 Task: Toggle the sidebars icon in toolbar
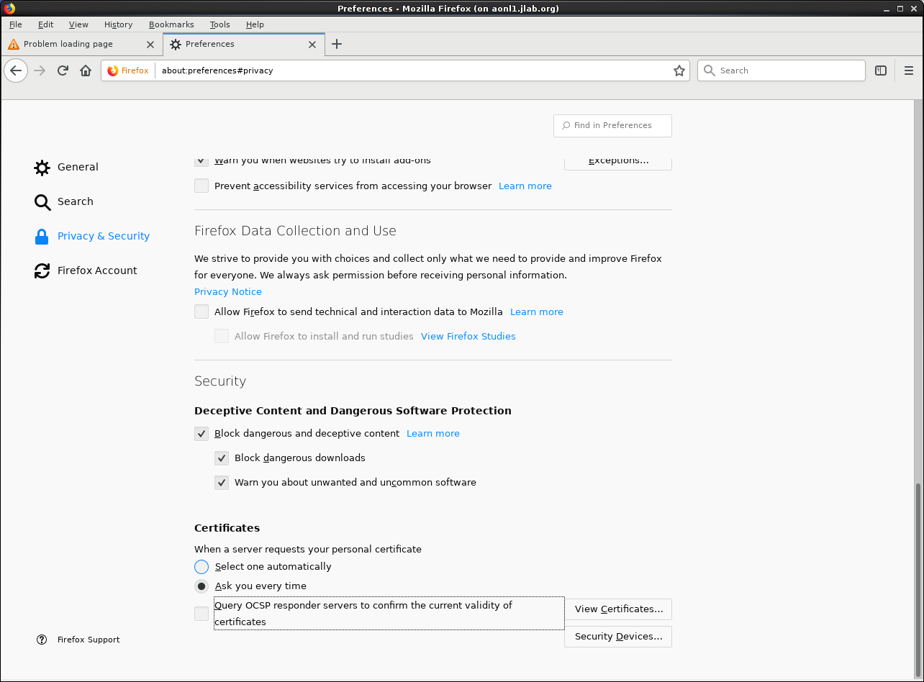(880, 71)
